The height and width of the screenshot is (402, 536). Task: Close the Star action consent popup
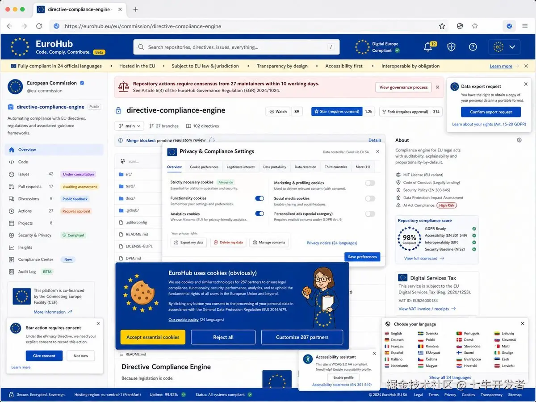click(98, 324)
